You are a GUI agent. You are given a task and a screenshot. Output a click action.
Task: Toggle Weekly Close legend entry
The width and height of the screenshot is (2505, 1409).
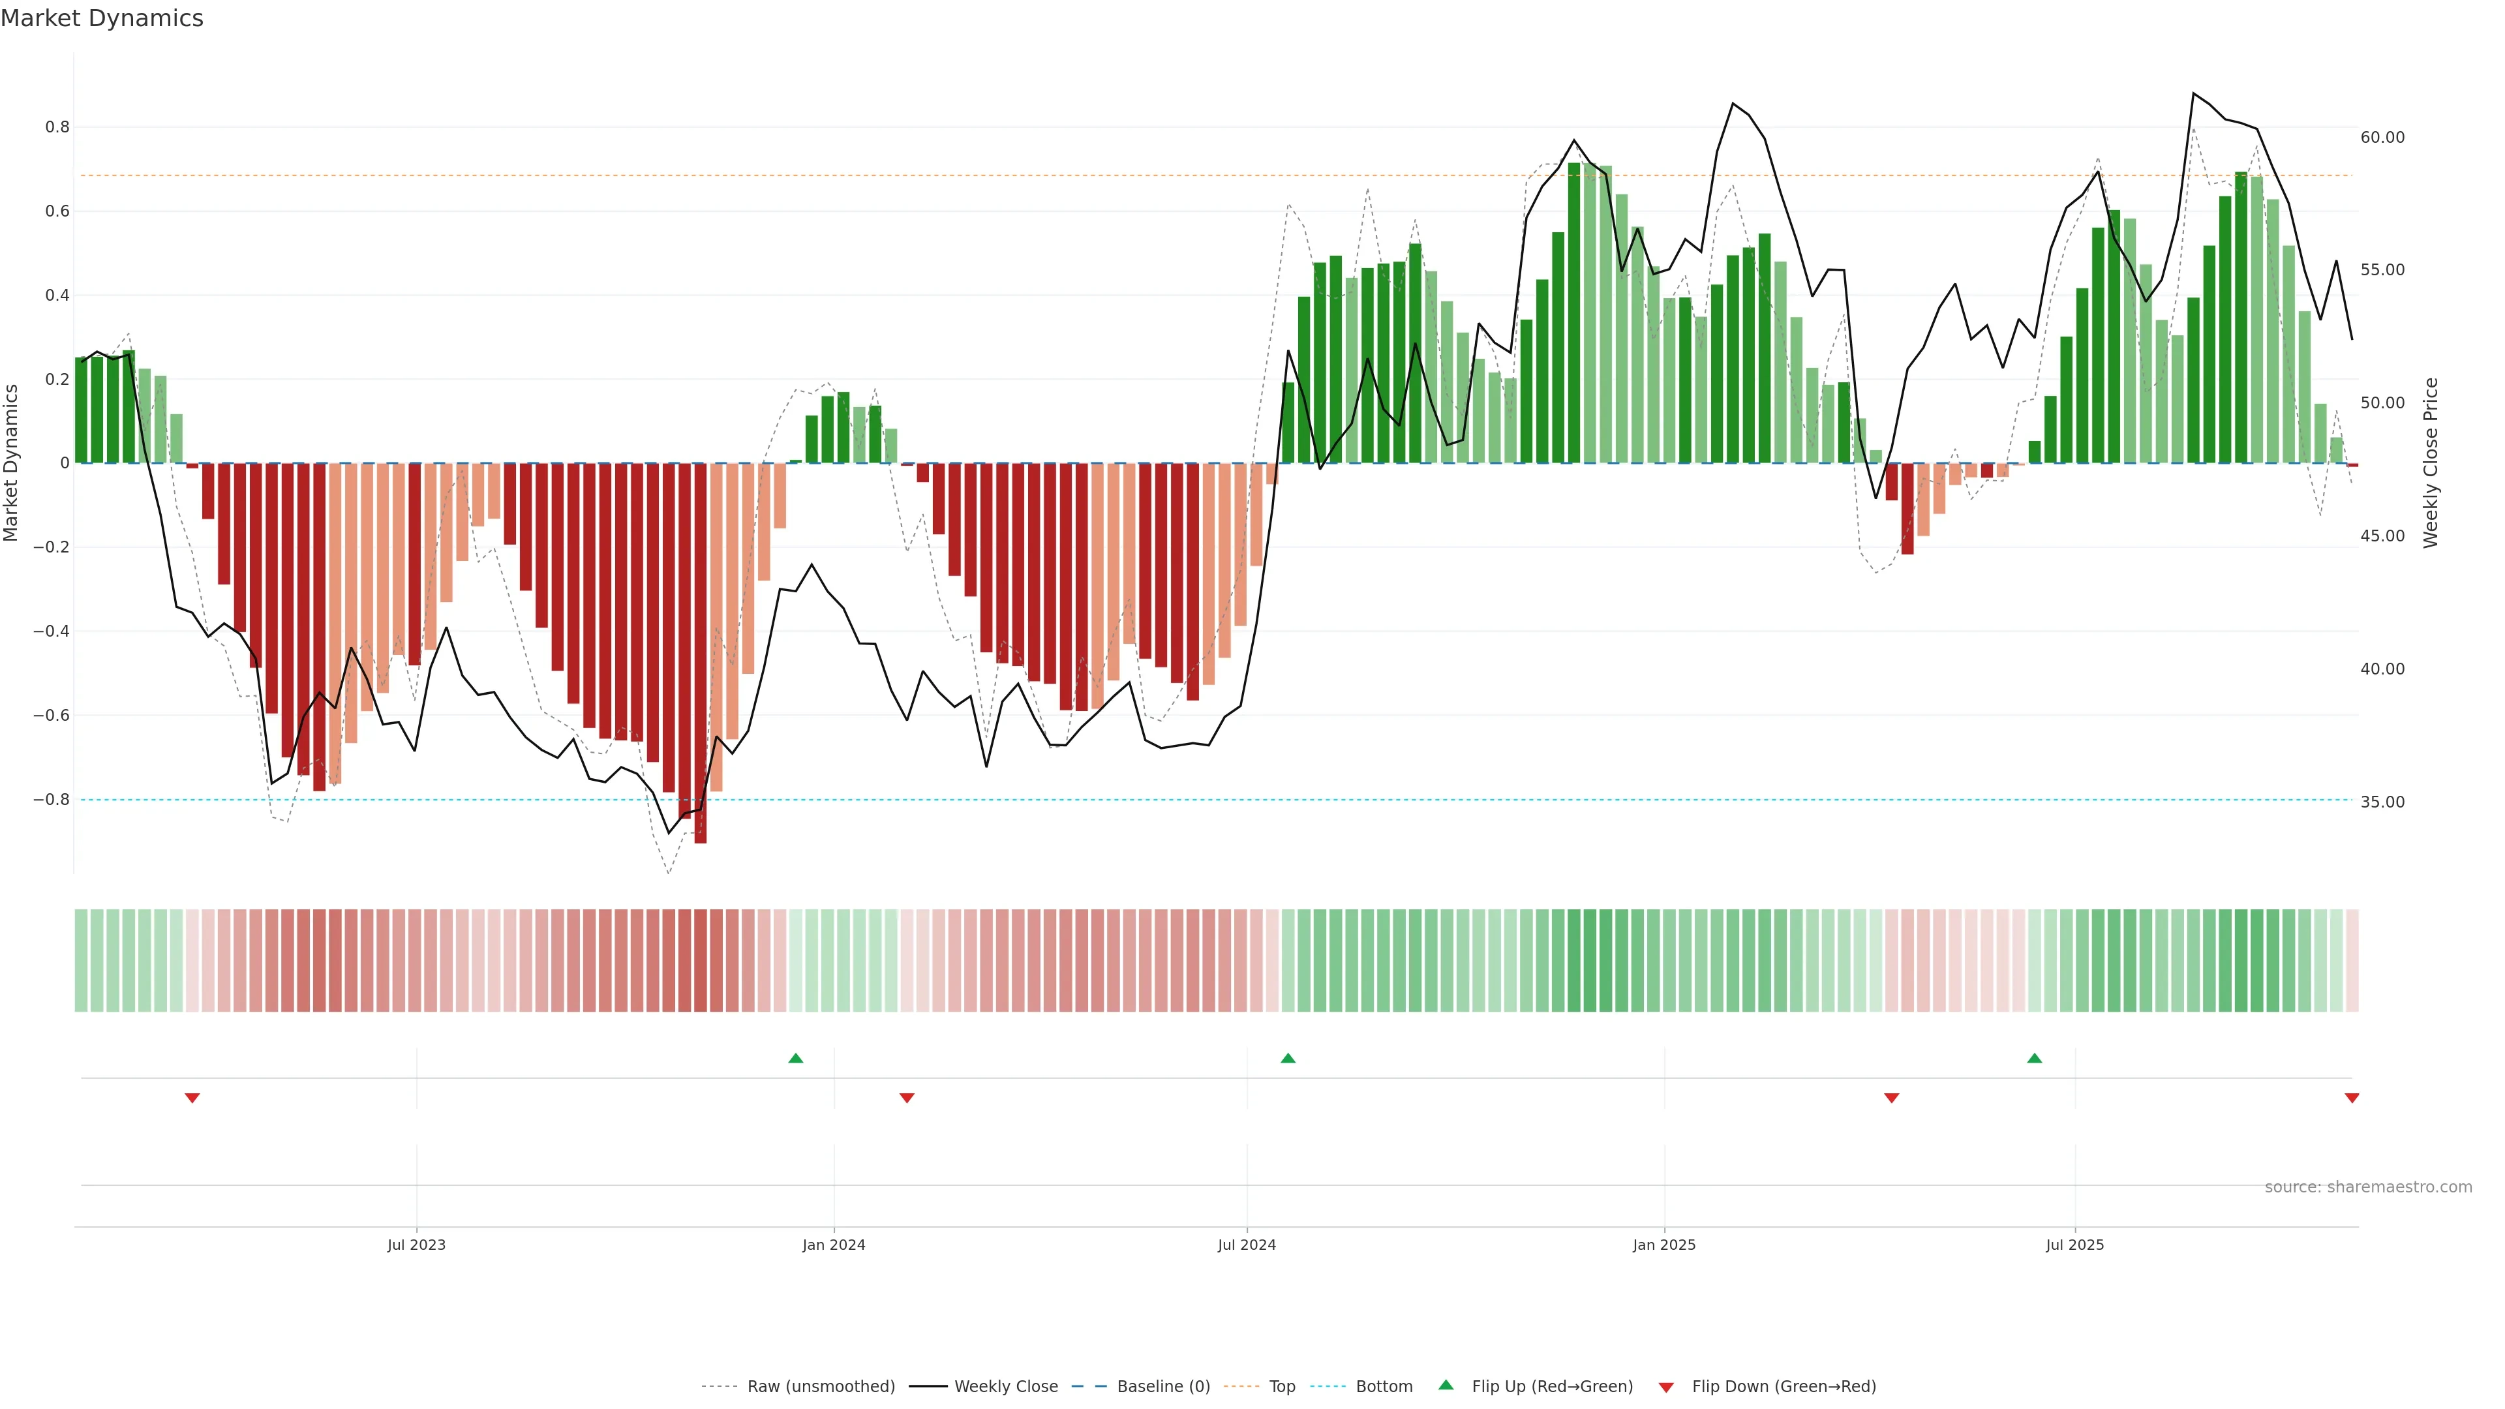1005,1387
